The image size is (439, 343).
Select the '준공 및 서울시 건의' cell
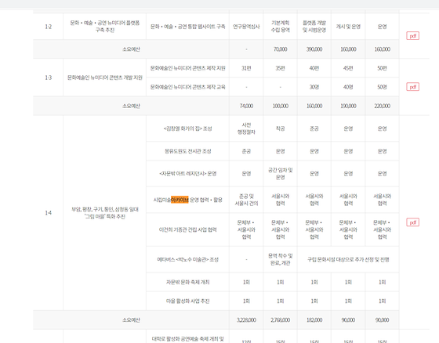[246, 200]
